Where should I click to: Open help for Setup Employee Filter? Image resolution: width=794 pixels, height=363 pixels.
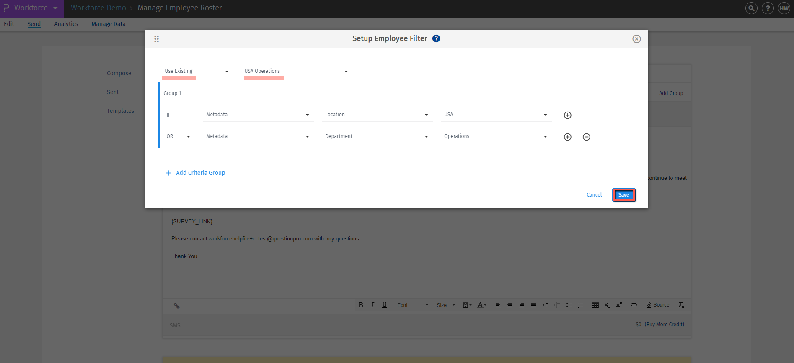(436, 38)
